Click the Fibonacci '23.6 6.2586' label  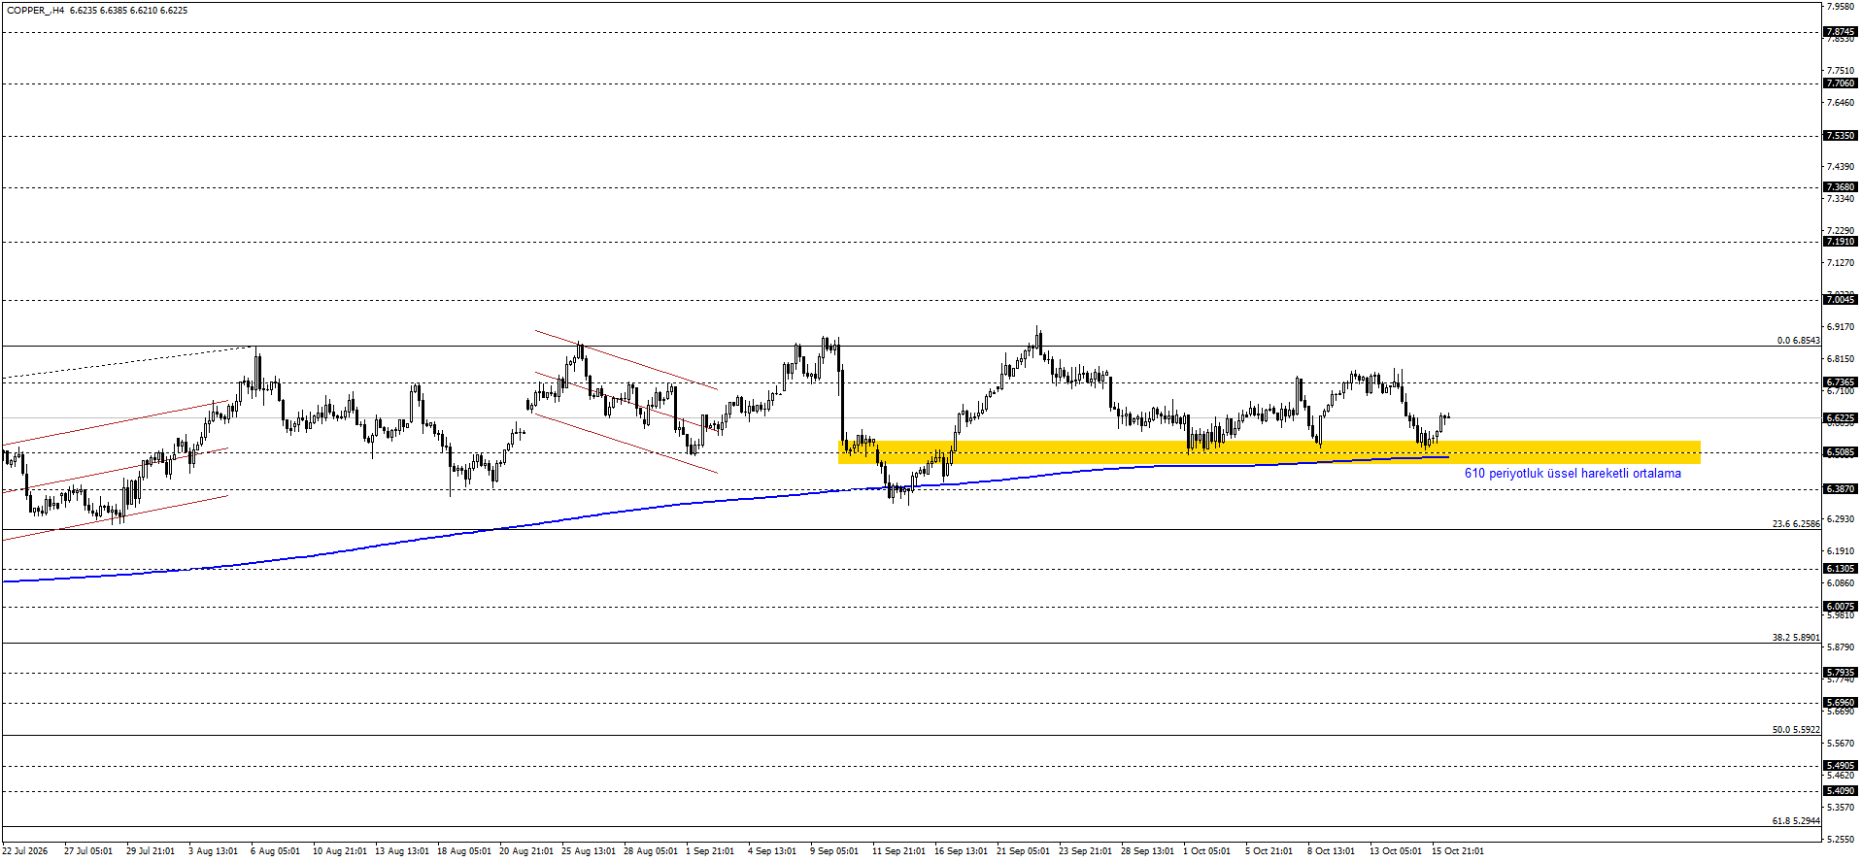pyautogui.click(x=1796, y=524)
